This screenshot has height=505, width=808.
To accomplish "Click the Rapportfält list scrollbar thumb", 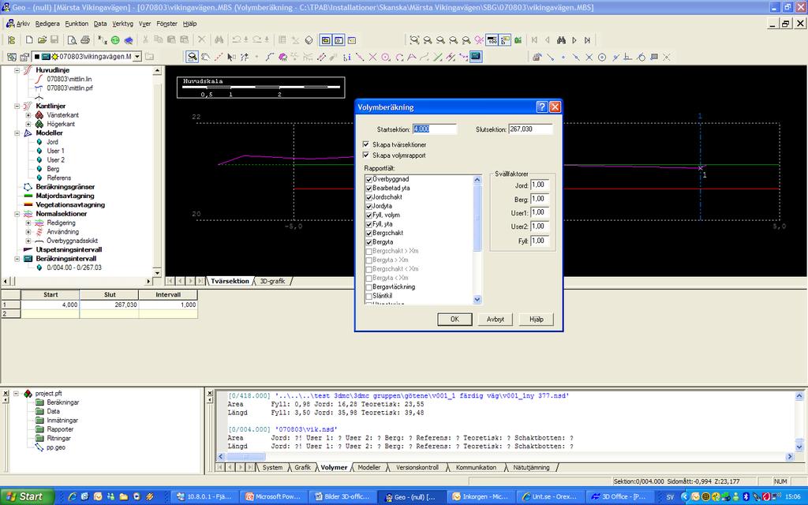I will (477, 219).
